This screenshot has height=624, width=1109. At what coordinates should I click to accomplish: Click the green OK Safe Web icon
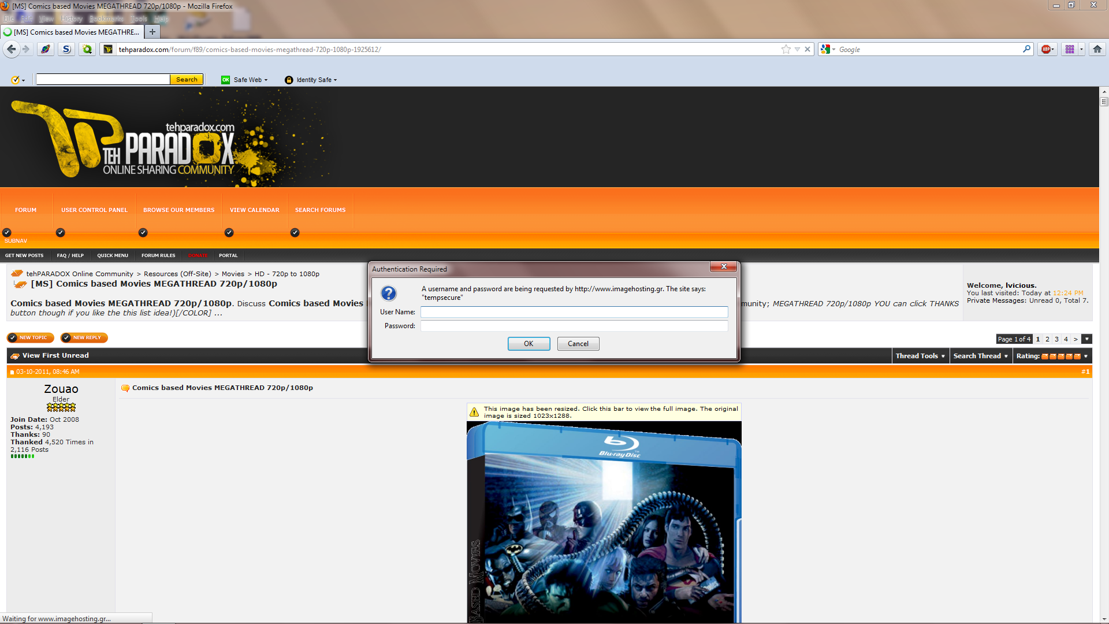pyautogui.click(x=225, y=80)
